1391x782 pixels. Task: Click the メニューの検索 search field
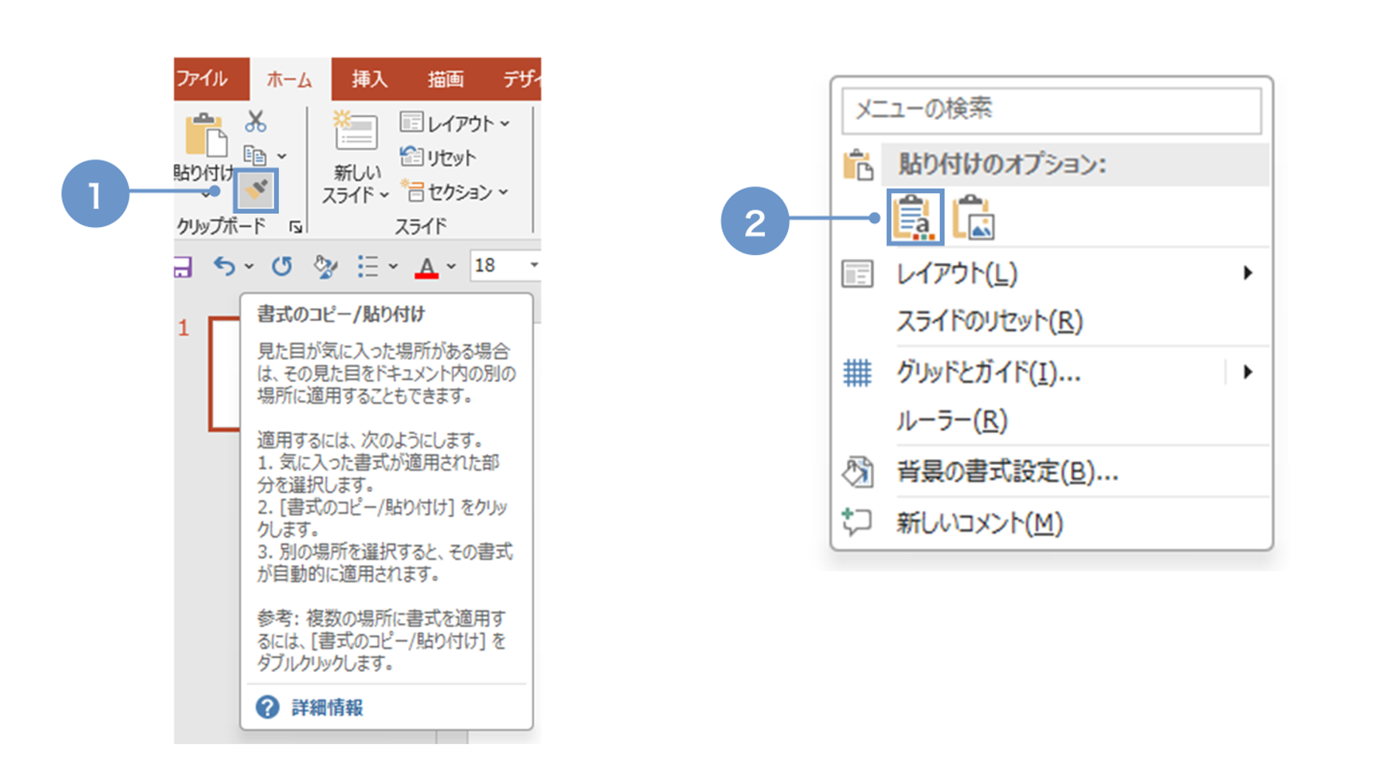coord(1052,109)
